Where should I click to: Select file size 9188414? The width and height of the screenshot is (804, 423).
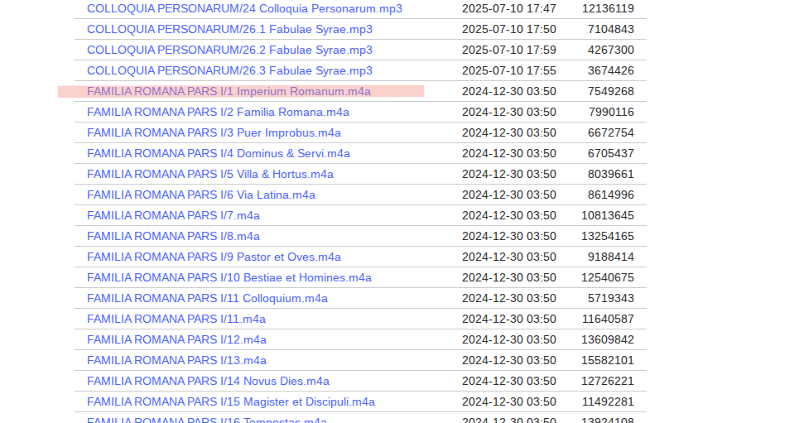pos(611,257)
